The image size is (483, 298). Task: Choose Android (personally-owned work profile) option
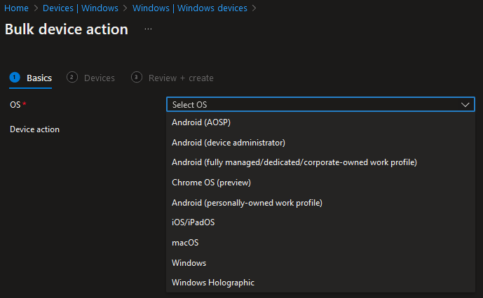[x=320, y=203]
